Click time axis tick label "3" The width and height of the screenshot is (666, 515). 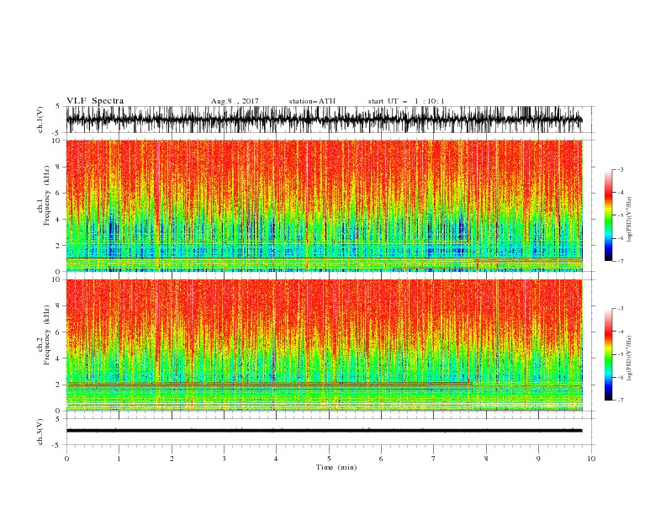224,459
